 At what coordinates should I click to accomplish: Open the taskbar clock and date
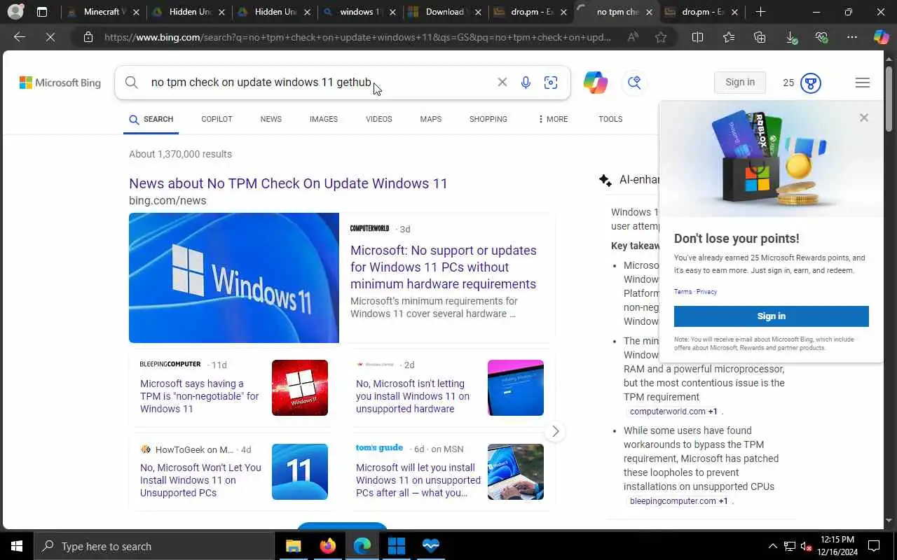(837, 546)
